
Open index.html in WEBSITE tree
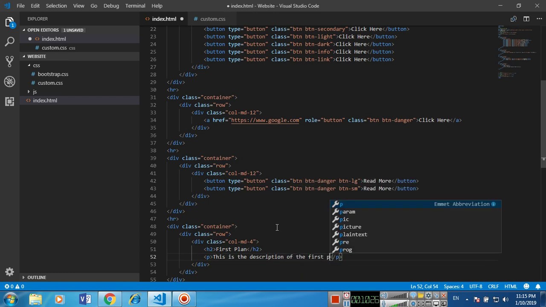pos(45,101)
